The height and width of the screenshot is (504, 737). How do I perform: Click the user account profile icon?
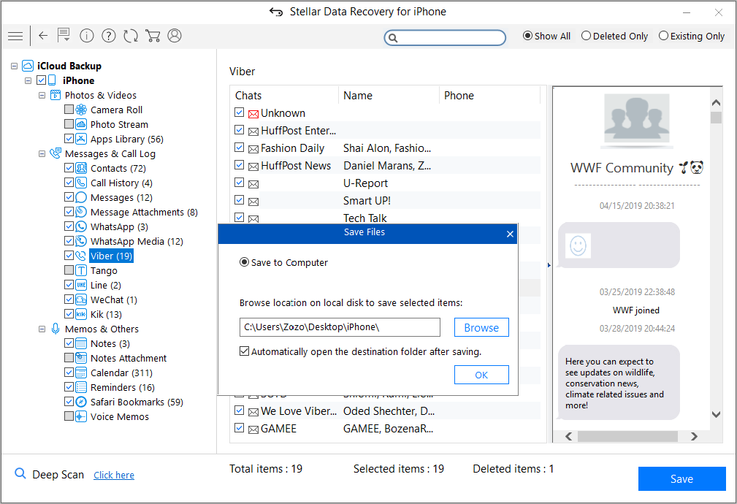pos(175,36)
